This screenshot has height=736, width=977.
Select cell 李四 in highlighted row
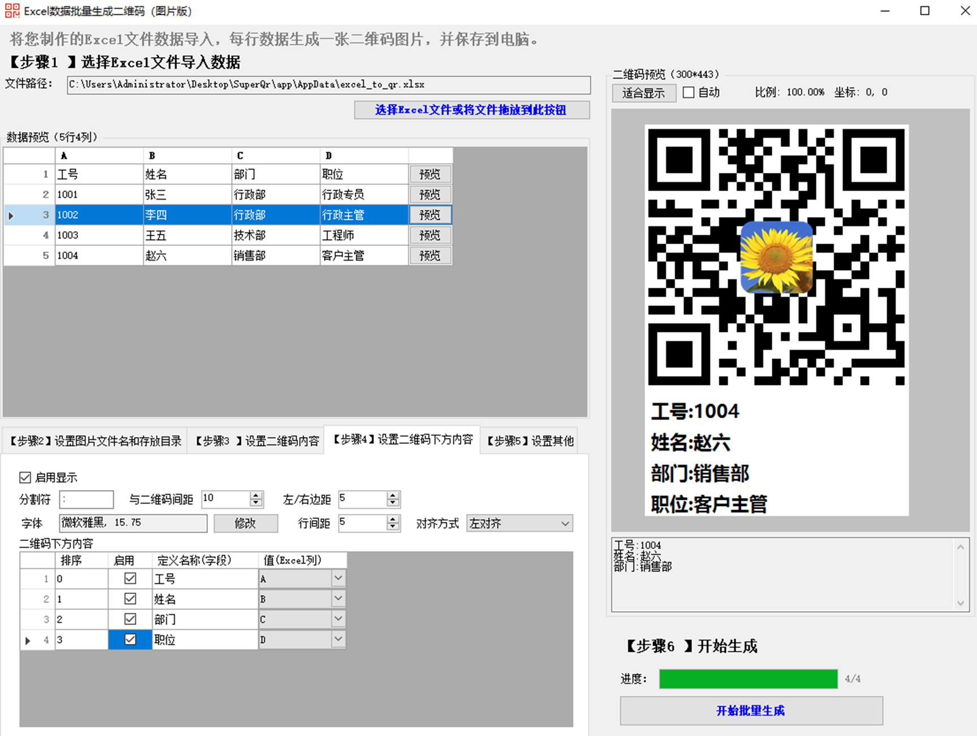point(187,215)
